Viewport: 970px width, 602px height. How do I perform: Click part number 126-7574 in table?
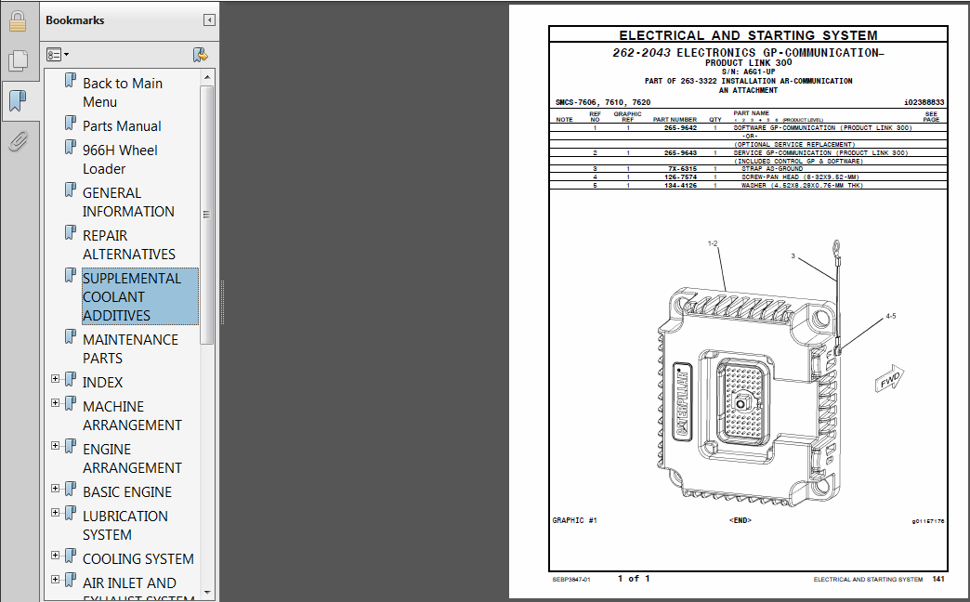(x=680, y=177)
